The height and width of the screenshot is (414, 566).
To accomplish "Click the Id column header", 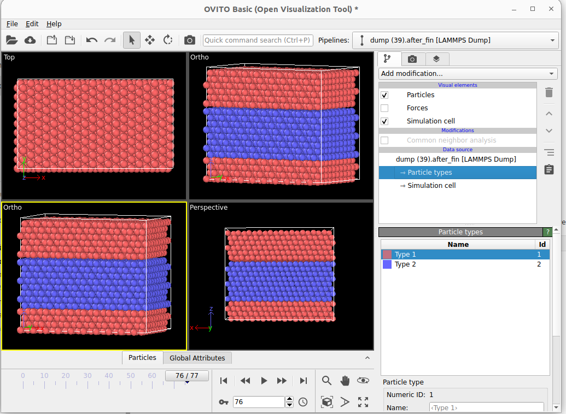I will click(x=542, y=245).
